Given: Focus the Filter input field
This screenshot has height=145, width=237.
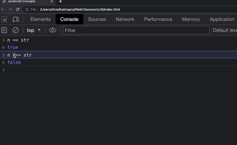Looking at the screenshot, I should tap(136, 30).
